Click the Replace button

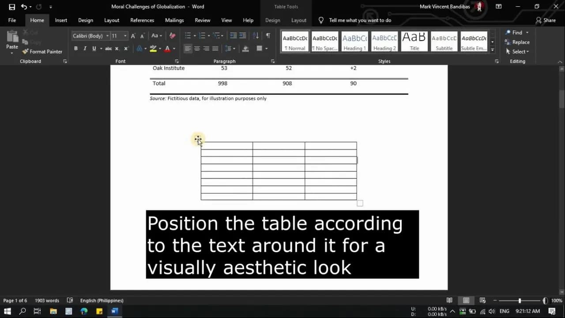[517, 42]
